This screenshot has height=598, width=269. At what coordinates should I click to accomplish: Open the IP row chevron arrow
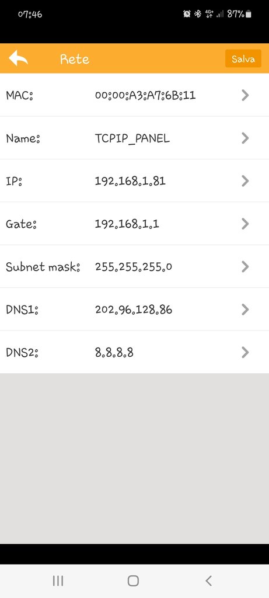pos(246,181)
